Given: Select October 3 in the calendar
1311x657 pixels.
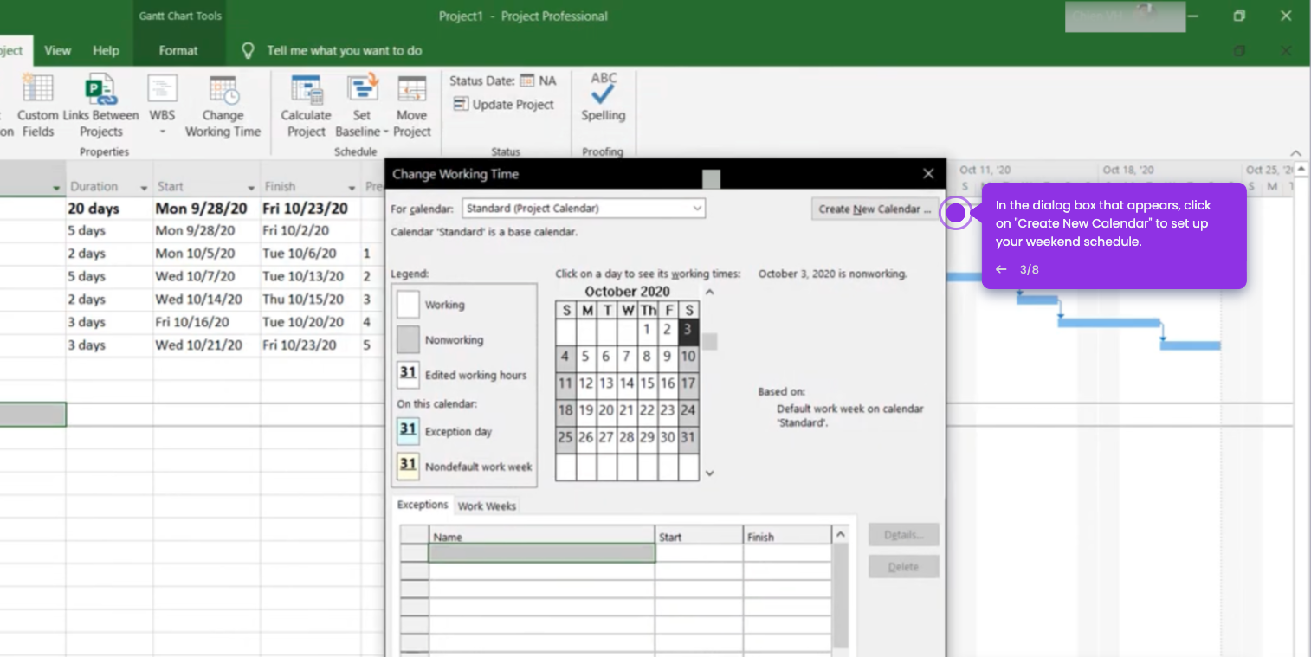Looking at the screenshot, I should pos(688,330).
